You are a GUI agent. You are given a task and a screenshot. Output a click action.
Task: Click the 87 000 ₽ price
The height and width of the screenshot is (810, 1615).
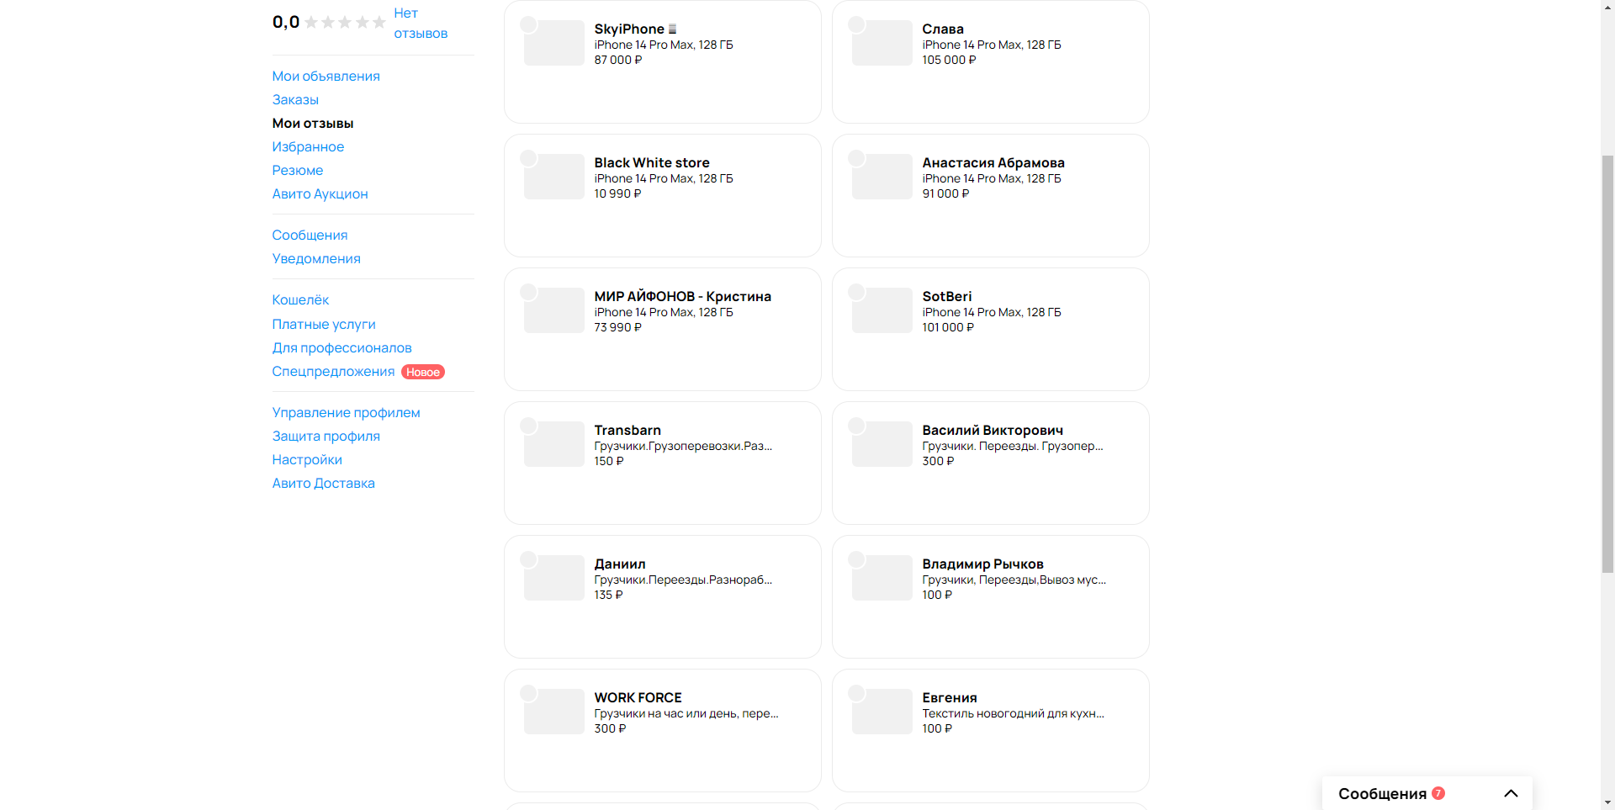point(618,60)
